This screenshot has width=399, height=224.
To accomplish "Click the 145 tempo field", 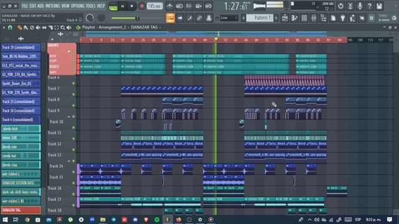I will [x=155, y=6].
